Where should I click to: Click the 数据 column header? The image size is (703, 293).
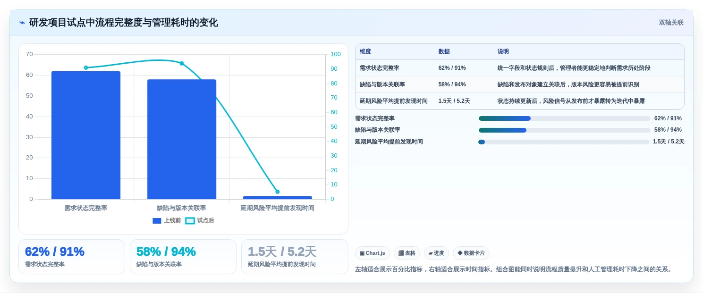tap(444, 51)
